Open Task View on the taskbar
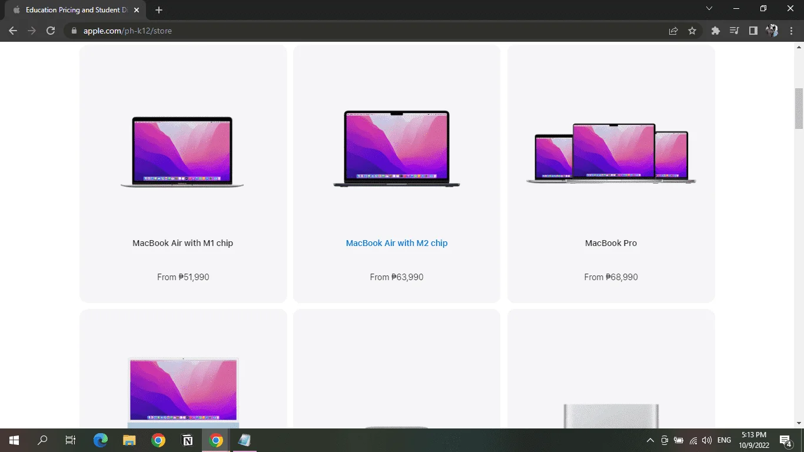 (70, 440)
